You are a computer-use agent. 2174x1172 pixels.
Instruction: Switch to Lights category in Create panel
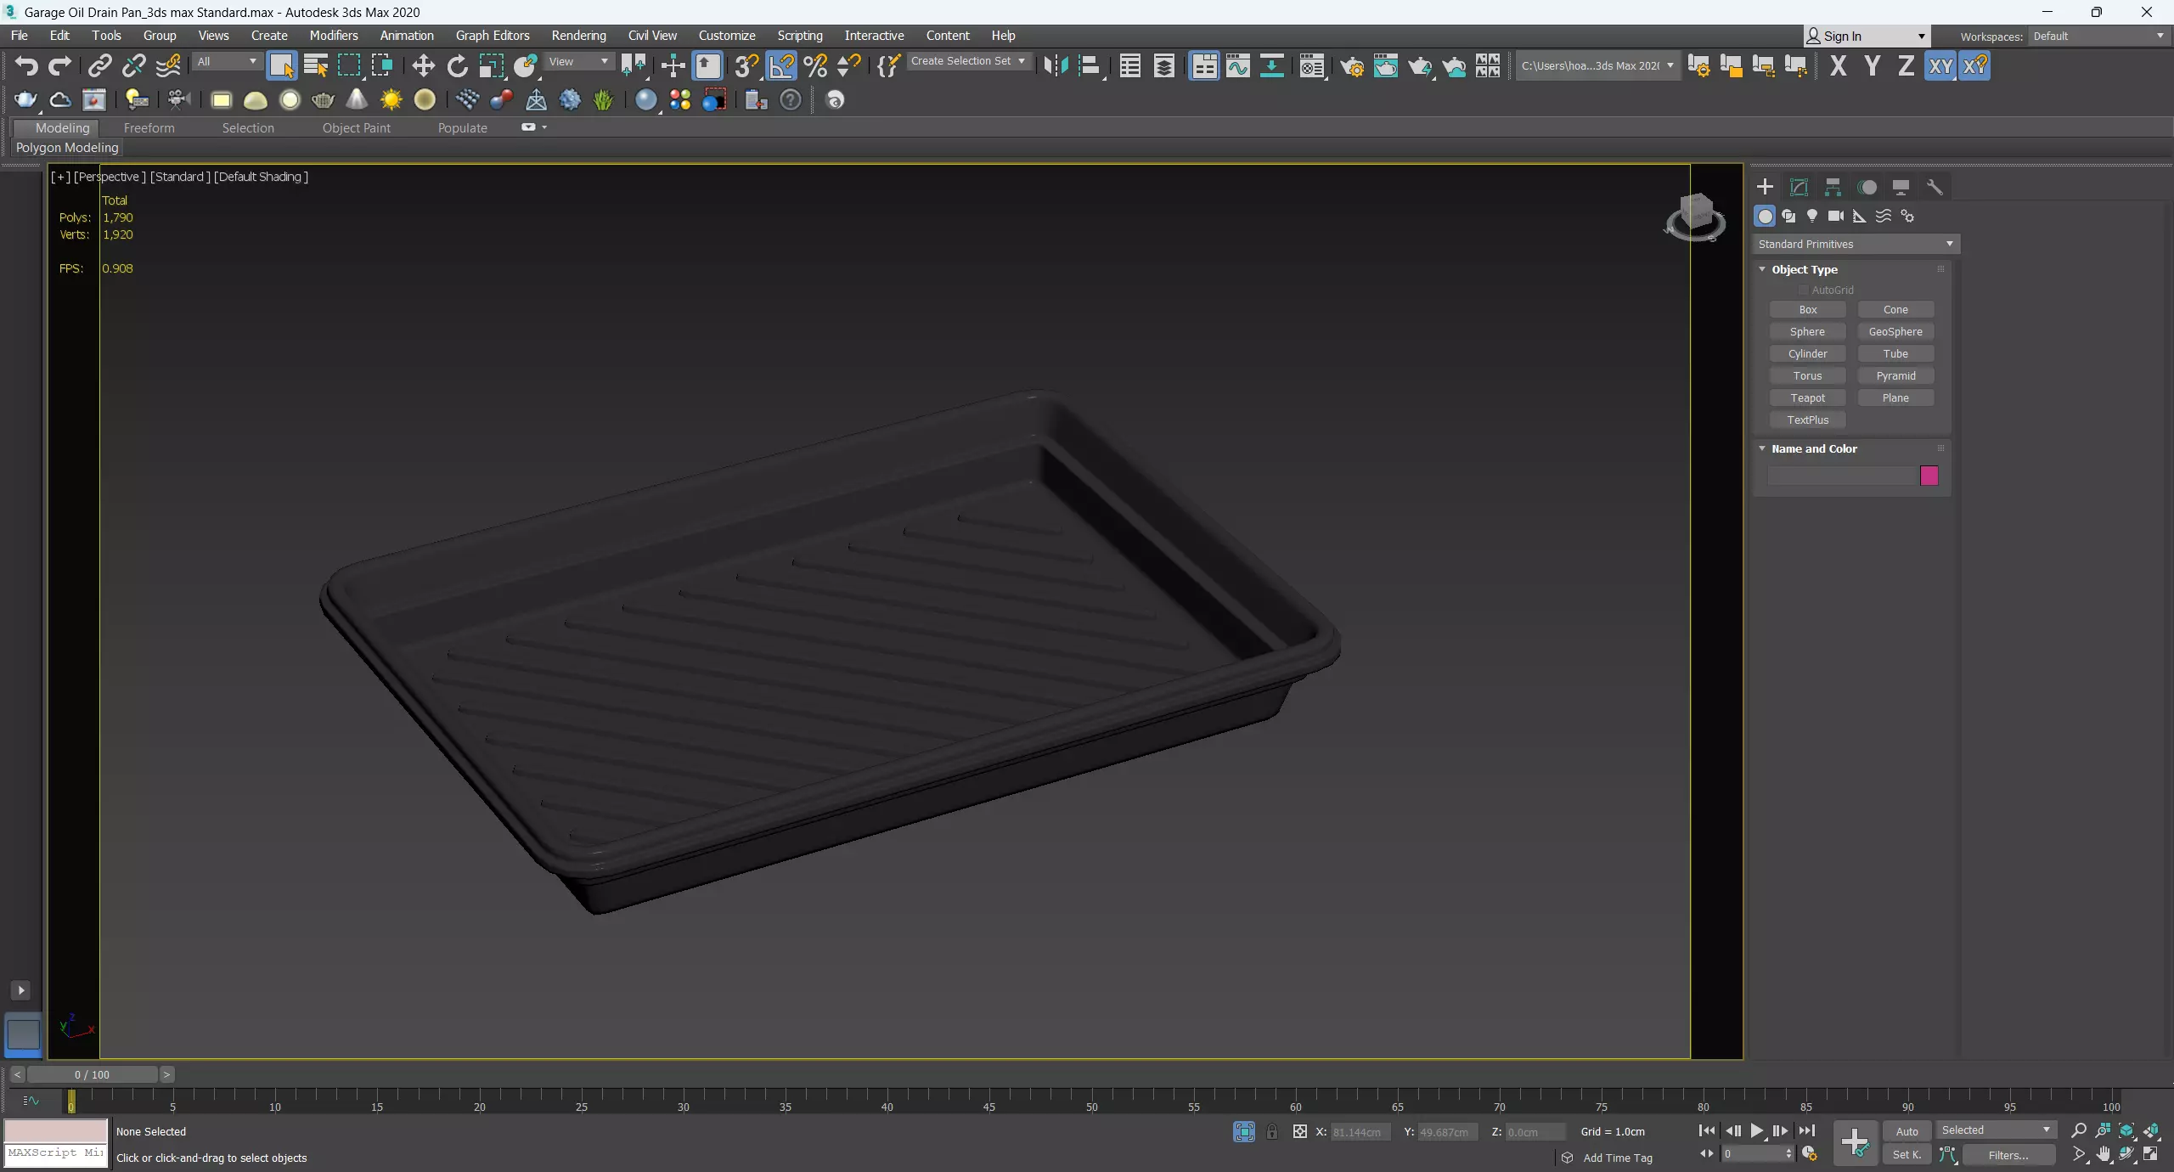click(1812, 216)
